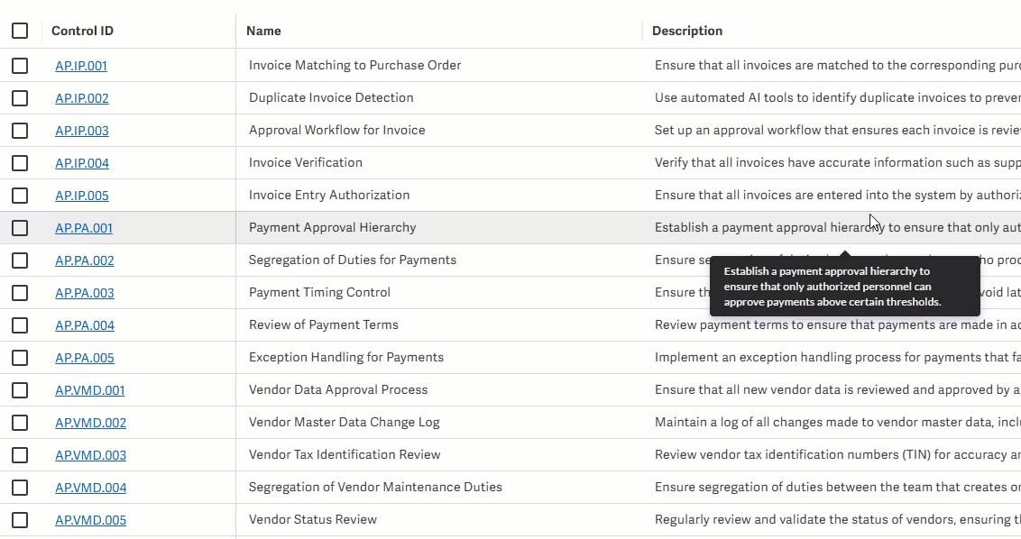Select description starting 'Verify that all invoices'
This screenshot has height=539, width=1021.
[837, 163]
